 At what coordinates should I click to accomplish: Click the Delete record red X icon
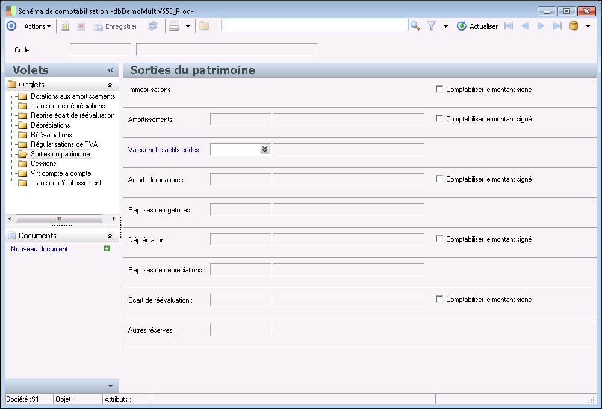(81, 26)
